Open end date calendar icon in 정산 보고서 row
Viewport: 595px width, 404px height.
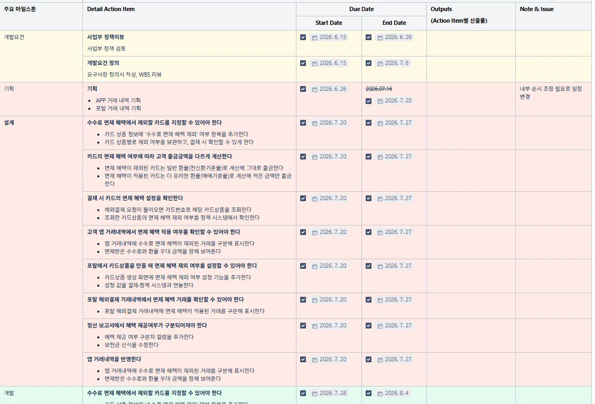380,325
